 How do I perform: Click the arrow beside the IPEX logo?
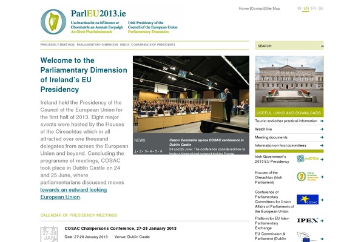322,221
